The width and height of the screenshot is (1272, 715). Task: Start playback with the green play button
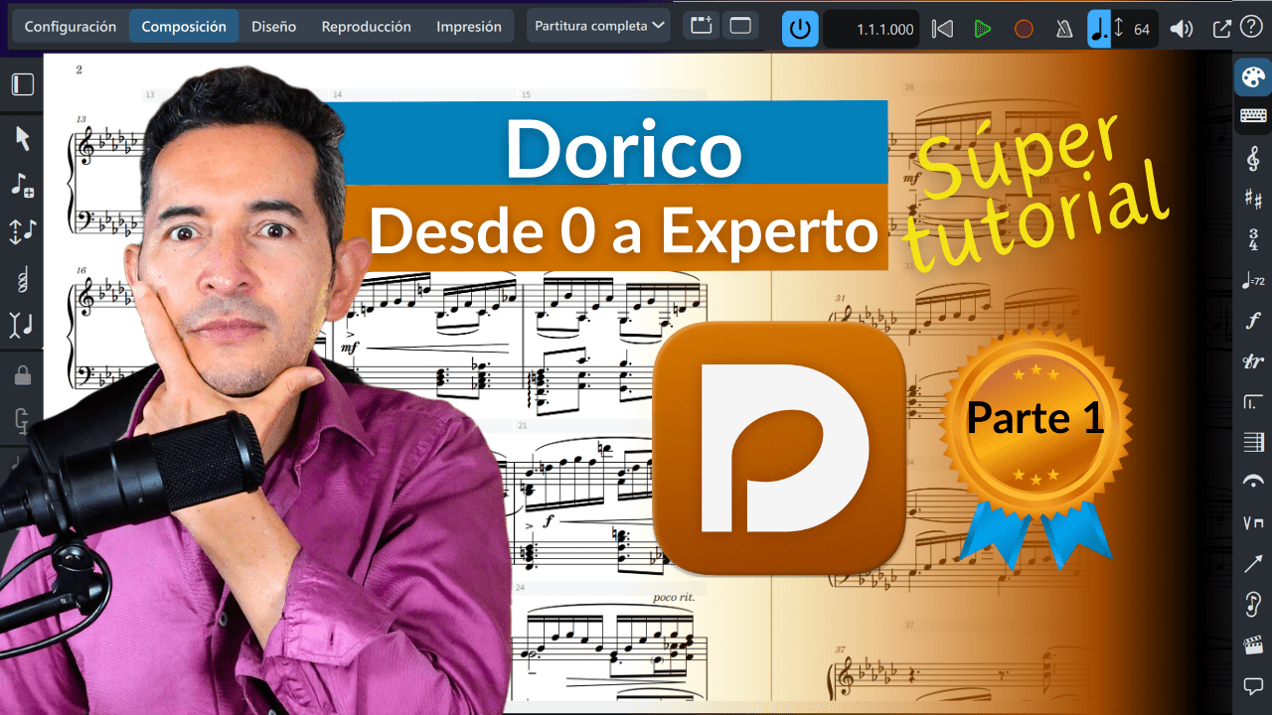pos(983,29)
